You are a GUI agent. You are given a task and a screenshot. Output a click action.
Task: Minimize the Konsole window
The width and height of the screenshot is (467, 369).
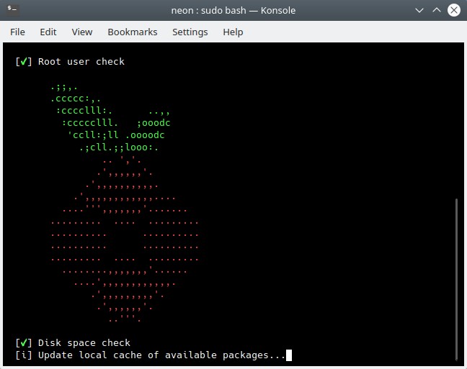tap(419, 10)
